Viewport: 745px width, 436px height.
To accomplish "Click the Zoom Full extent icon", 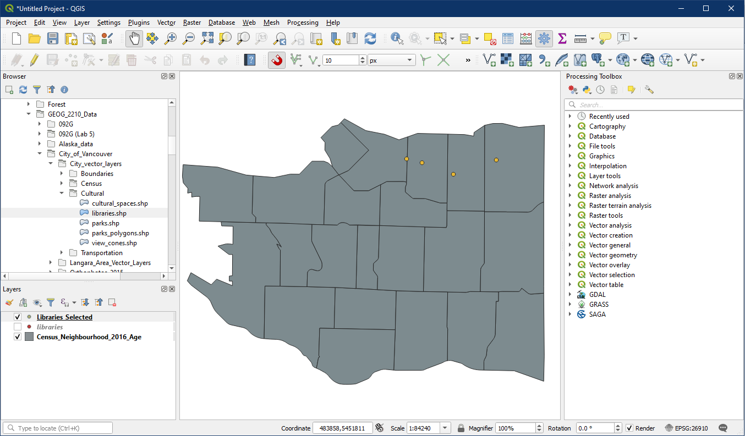I will point(207,38).
